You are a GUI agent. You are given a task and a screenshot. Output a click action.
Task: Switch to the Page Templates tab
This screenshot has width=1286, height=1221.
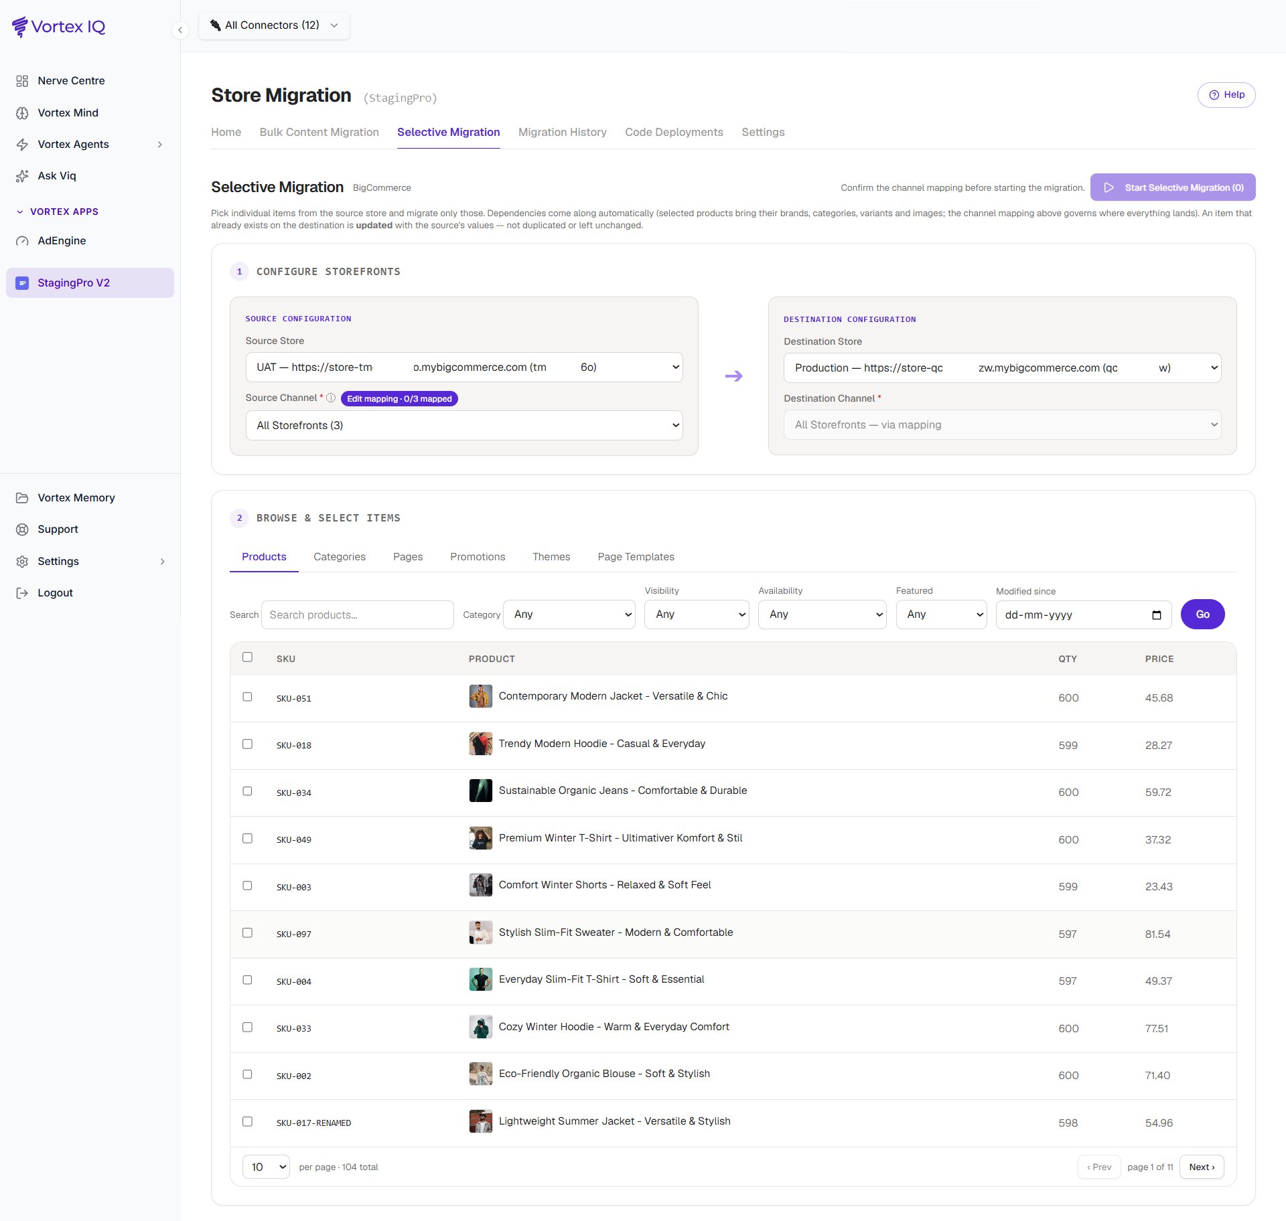[x=636, y=557]
